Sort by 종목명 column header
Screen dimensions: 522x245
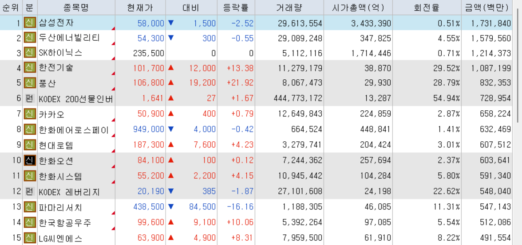(x=76, y=8)
